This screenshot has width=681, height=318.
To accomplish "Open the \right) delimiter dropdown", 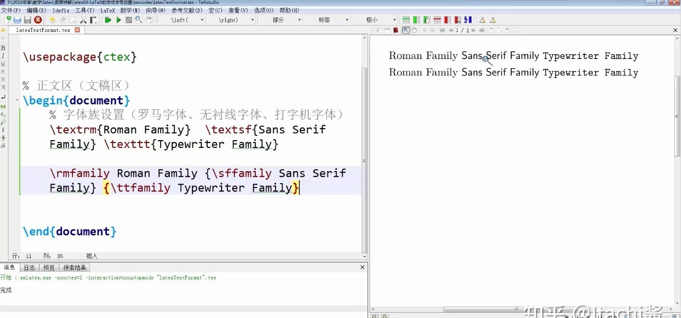I will [252, 20].
